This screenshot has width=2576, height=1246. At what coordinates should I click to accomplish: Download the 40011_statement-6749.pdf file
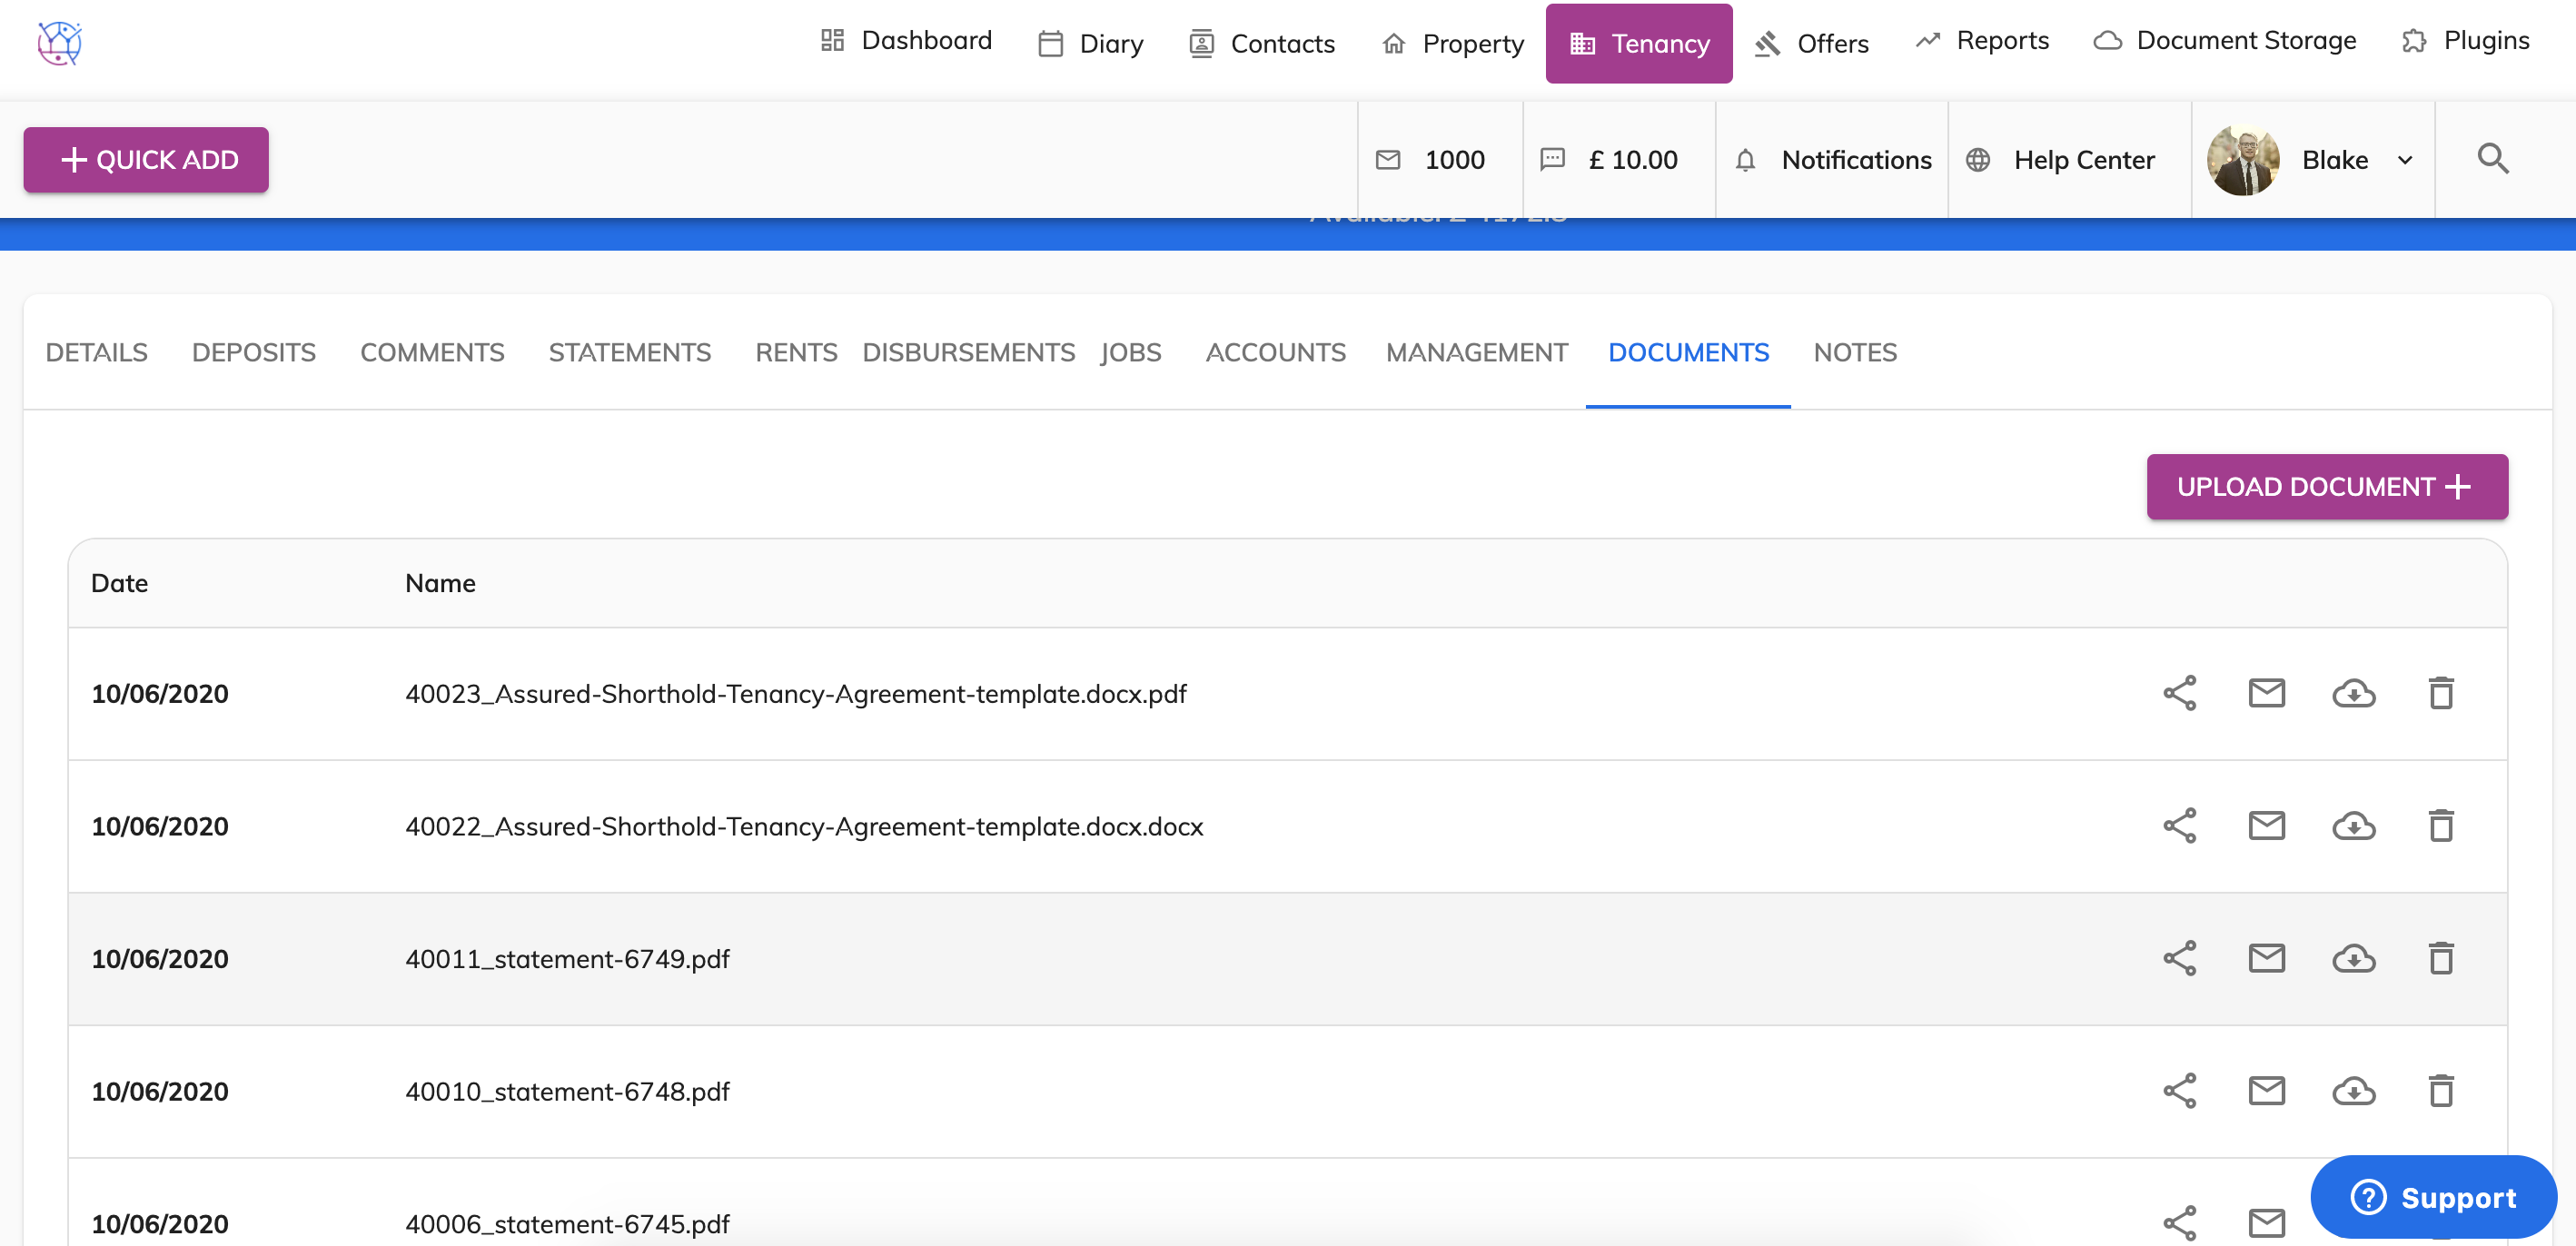pos(2353,959)
